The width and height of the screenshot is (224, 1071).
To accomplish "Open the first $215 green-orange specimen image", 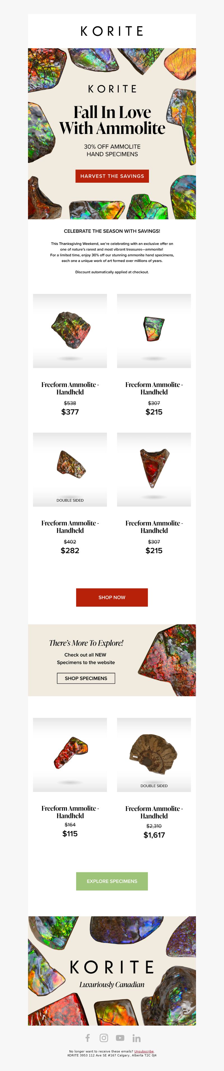I will pyautogui.click(x=154, y=331).
